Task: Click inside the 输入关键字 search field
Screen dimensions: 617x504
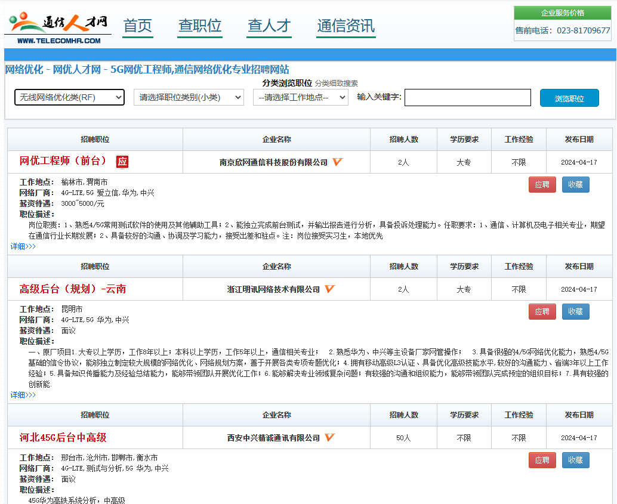Action: coord(467,97)
